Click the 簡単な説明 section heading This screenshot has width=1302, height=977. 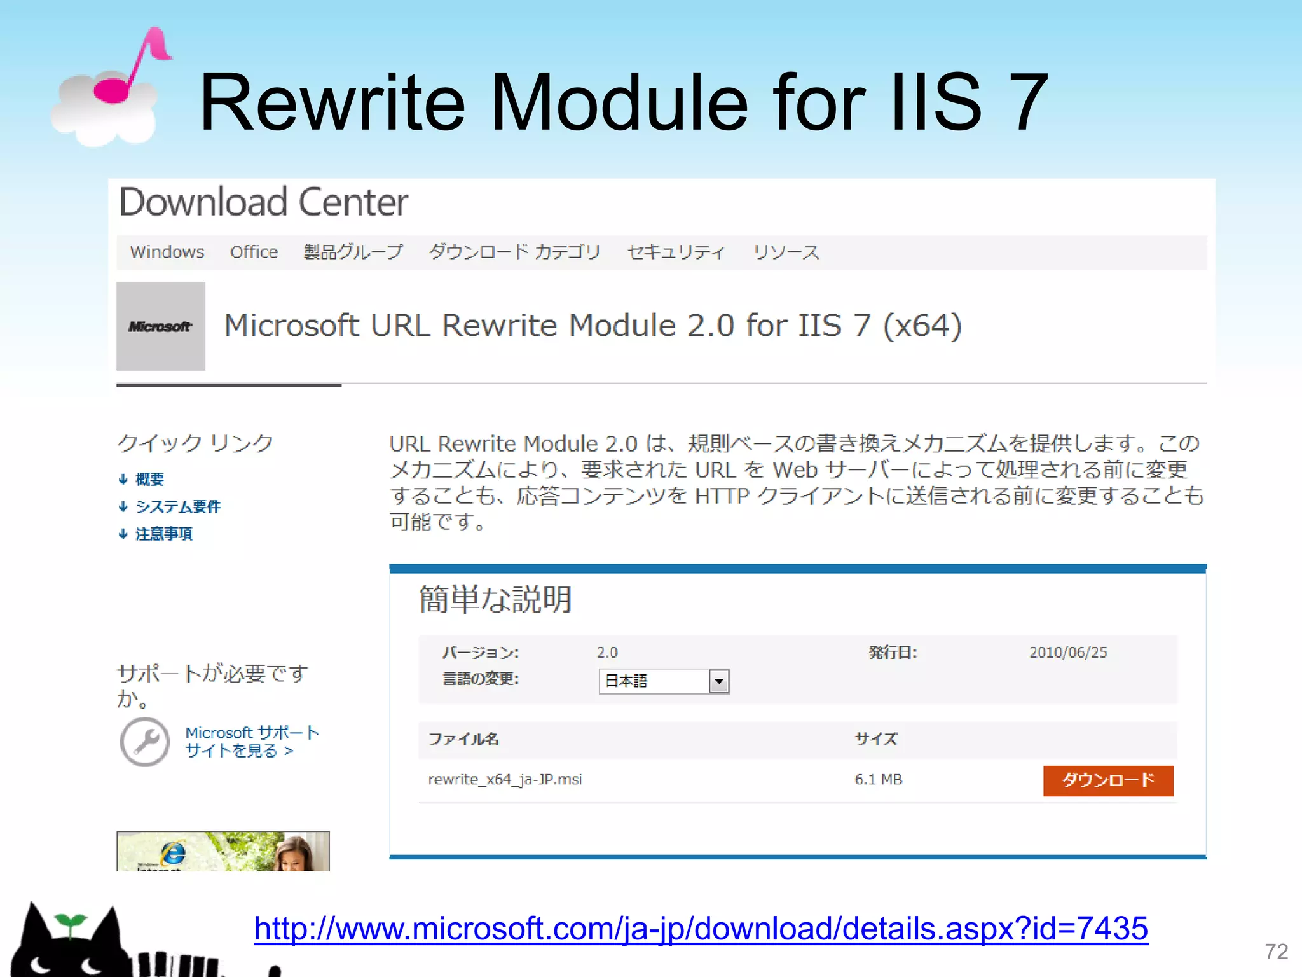(x=495, y=599)
